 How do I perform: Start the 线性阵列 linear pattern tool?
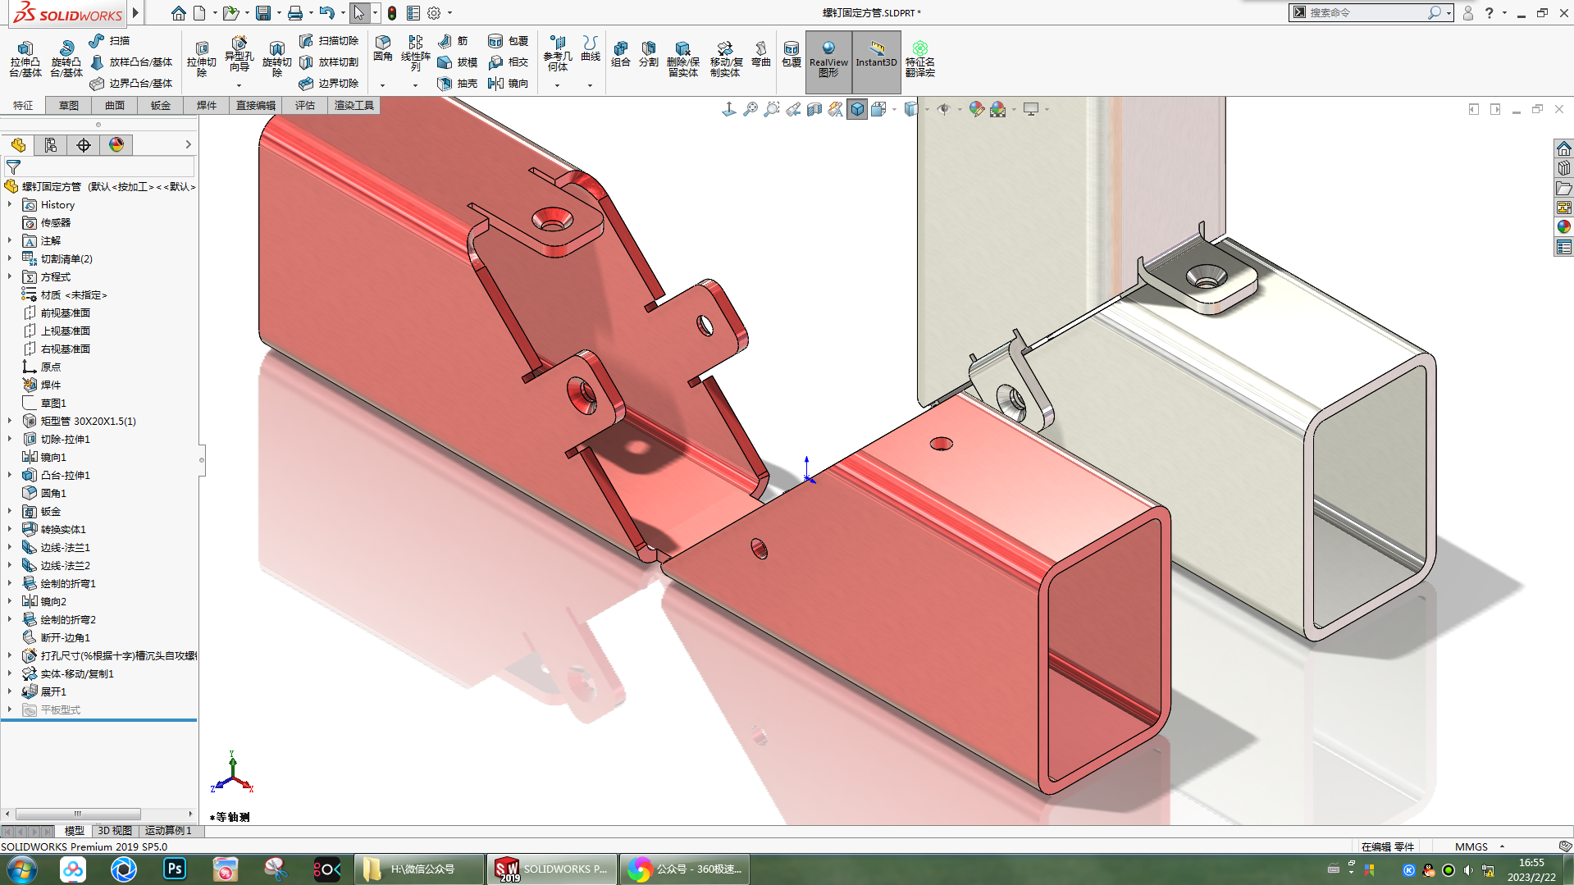pos(415,53)
